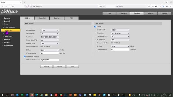
Task: Click the Logout button
Action: coord(164,13)
